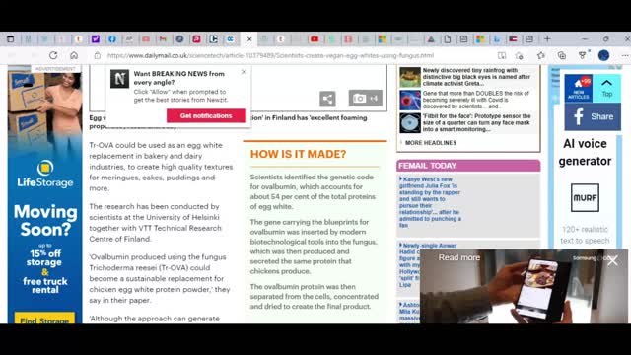Add page to favorites star icon
Viewport: 631px width, 355px height.
coord(541,55)
